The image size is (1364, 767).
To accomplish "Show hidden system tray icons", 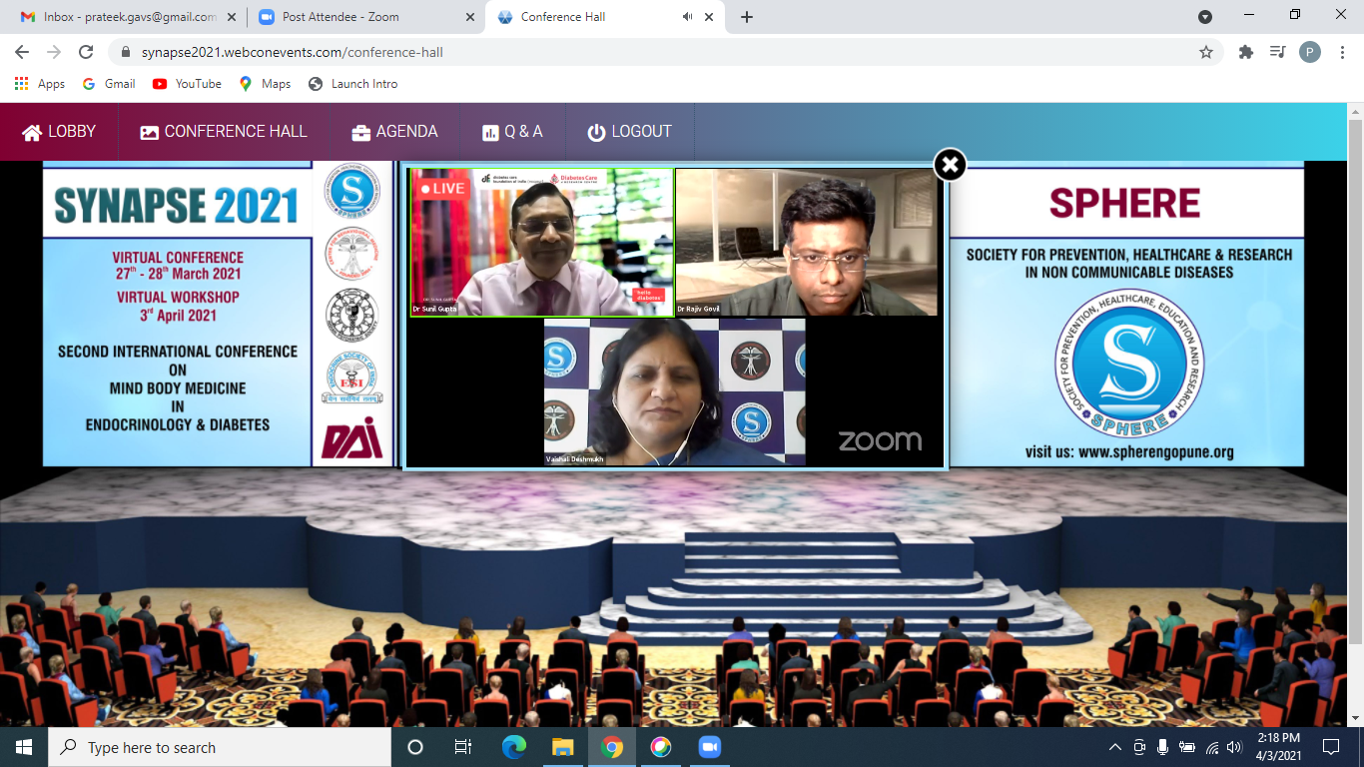I will (x=1115, y=747).
